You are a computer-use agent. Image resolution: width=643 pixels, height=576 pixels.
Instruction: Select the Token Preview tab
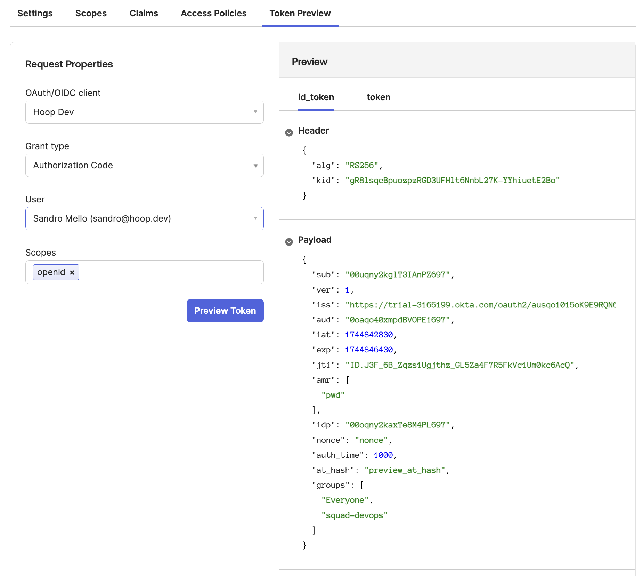(300, 13)
